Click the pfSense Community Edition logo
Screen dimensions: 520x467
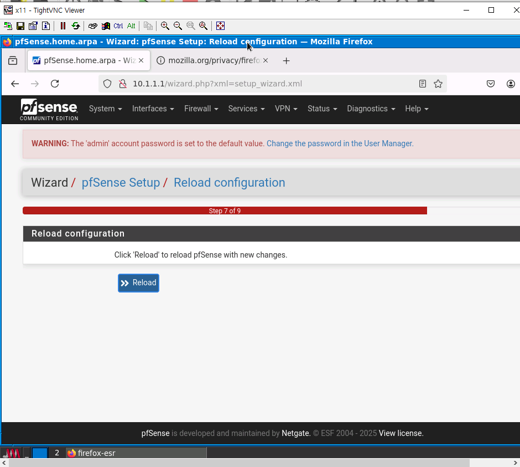pos(49,110)
